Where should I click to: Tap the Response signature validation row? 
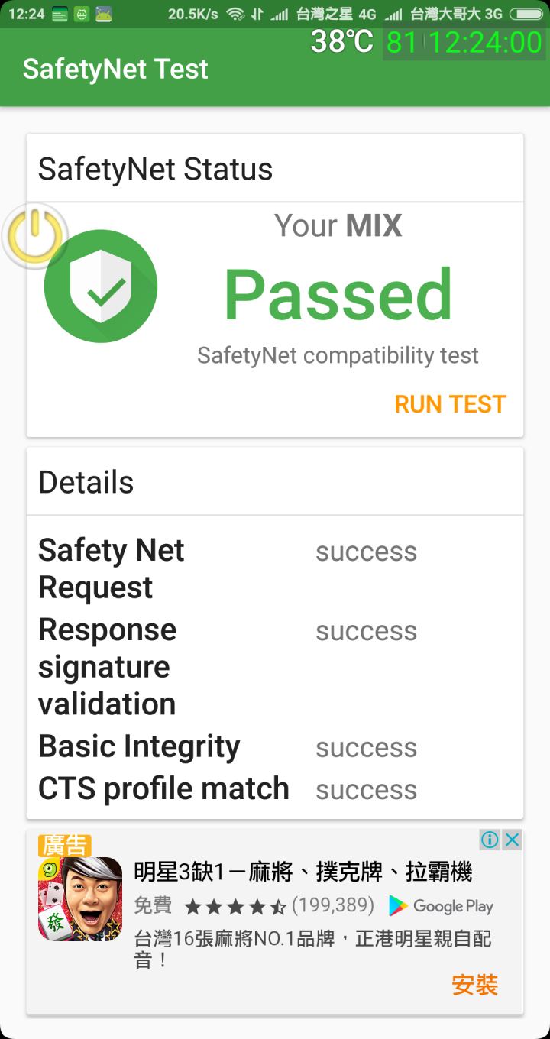pos(275,667)
